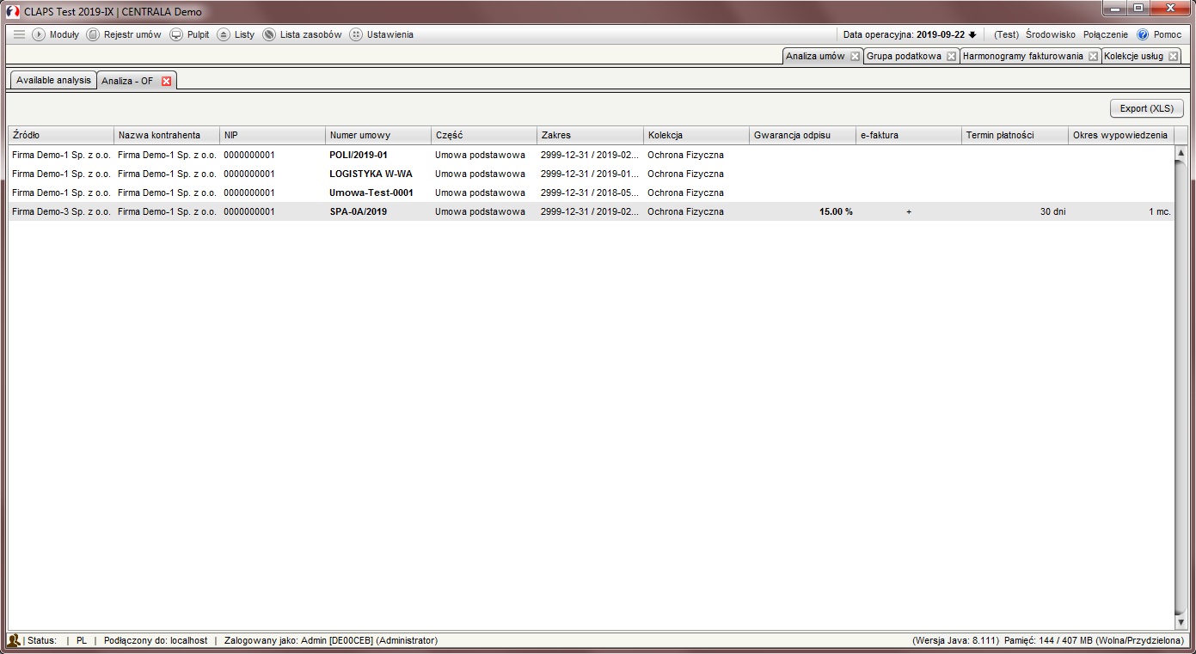Open the Środowisko menu
This screenshot has width=1196, height=654.
[1050, 34]
